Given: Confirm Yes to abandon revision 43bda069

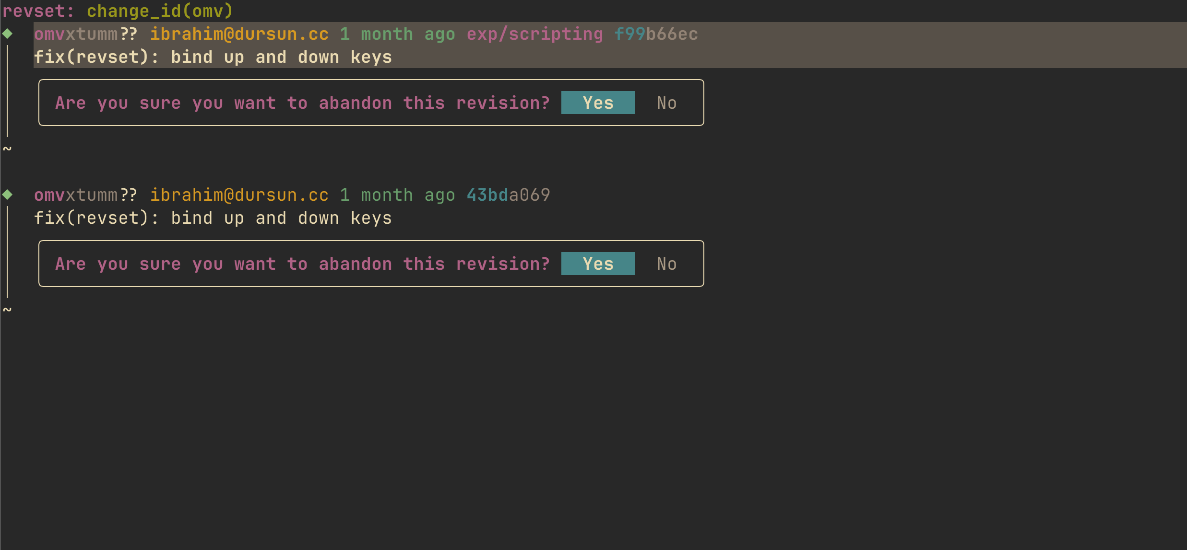Looking at the screenshot, I should coord(598,264).
